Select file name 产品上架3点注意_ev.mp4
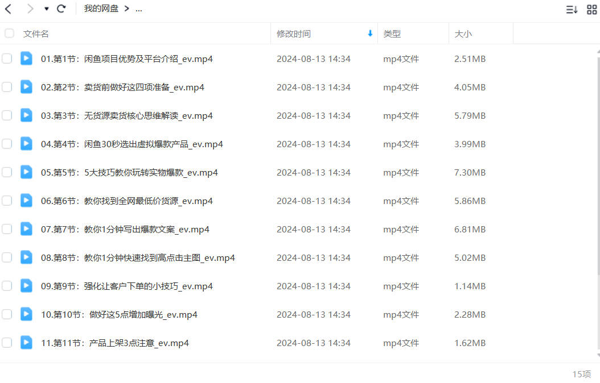 [139, 343]
